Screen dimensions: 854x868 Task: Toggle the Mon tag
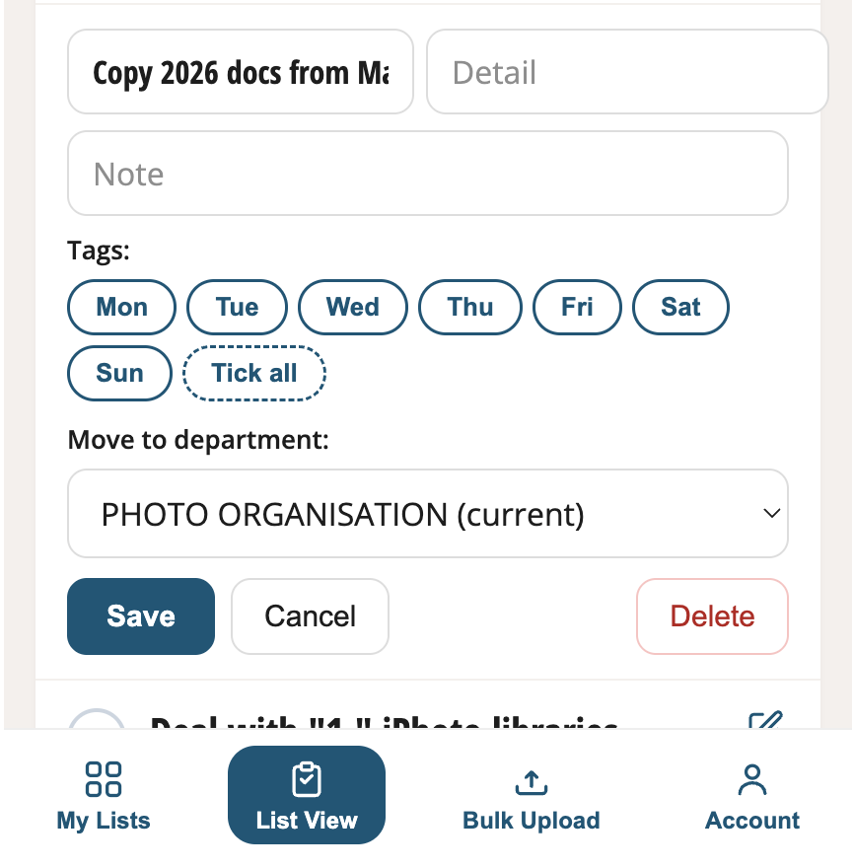point(121,307)
